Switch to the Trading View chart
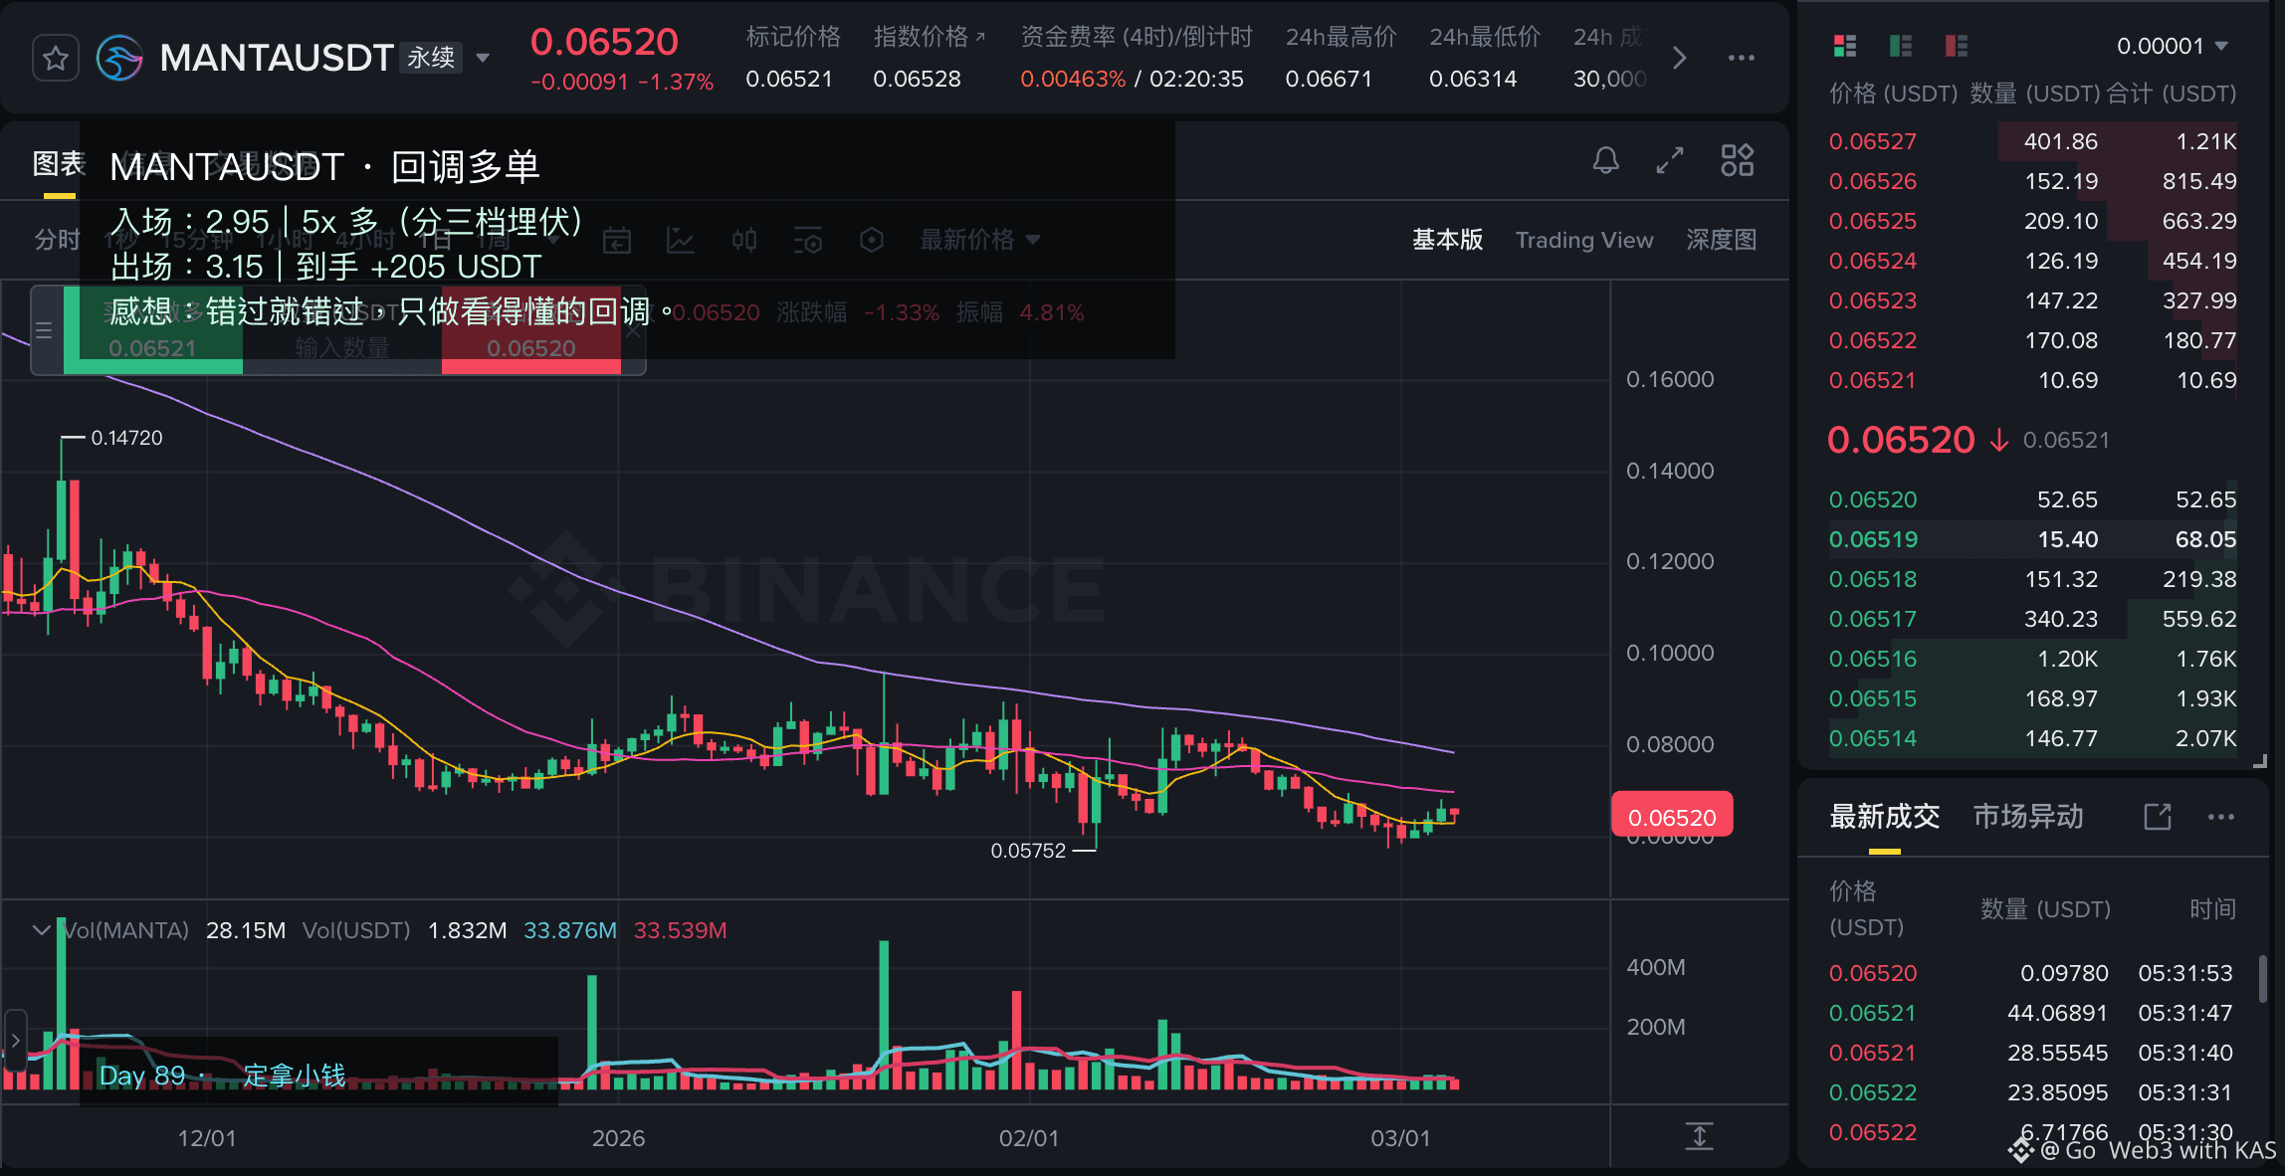The width and height of the screenshot is (2285, 1176). click(x=1584, y=240)
